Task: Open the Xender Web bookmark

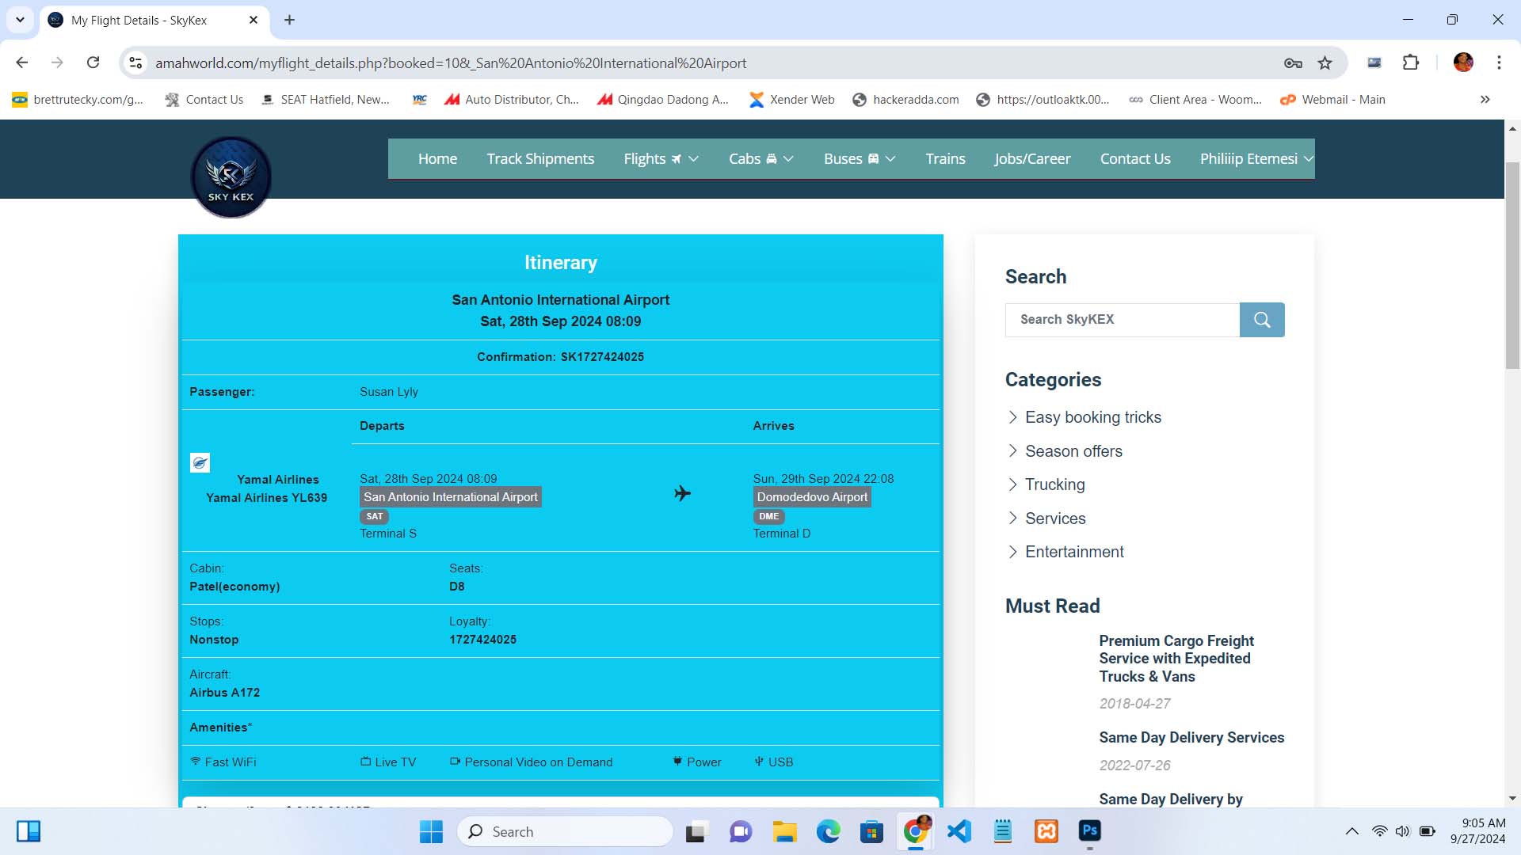Action: (x=791, y=100)
